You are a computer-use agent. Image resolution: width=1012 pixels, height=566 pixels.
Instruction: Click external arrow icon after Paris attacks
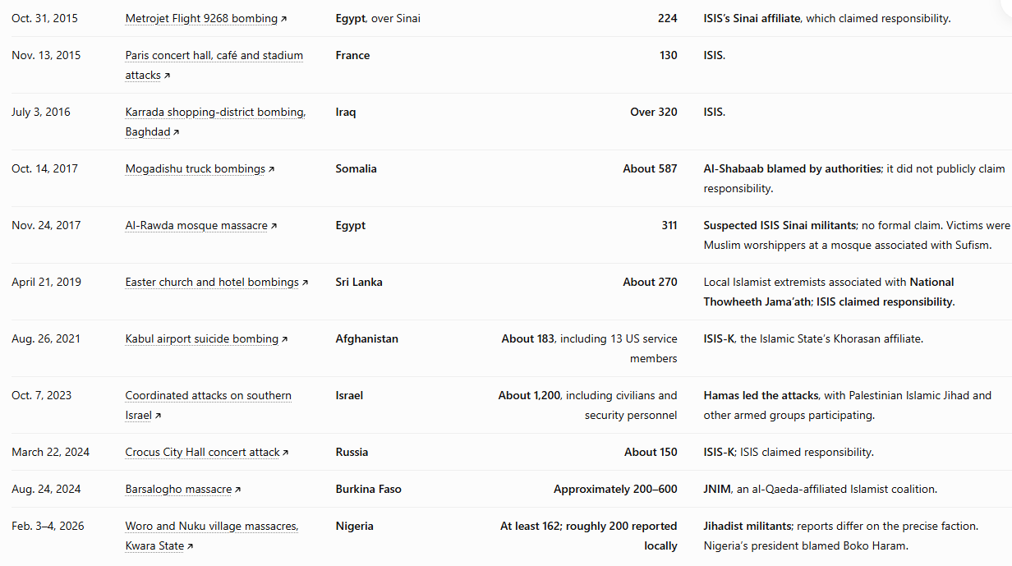167,76
